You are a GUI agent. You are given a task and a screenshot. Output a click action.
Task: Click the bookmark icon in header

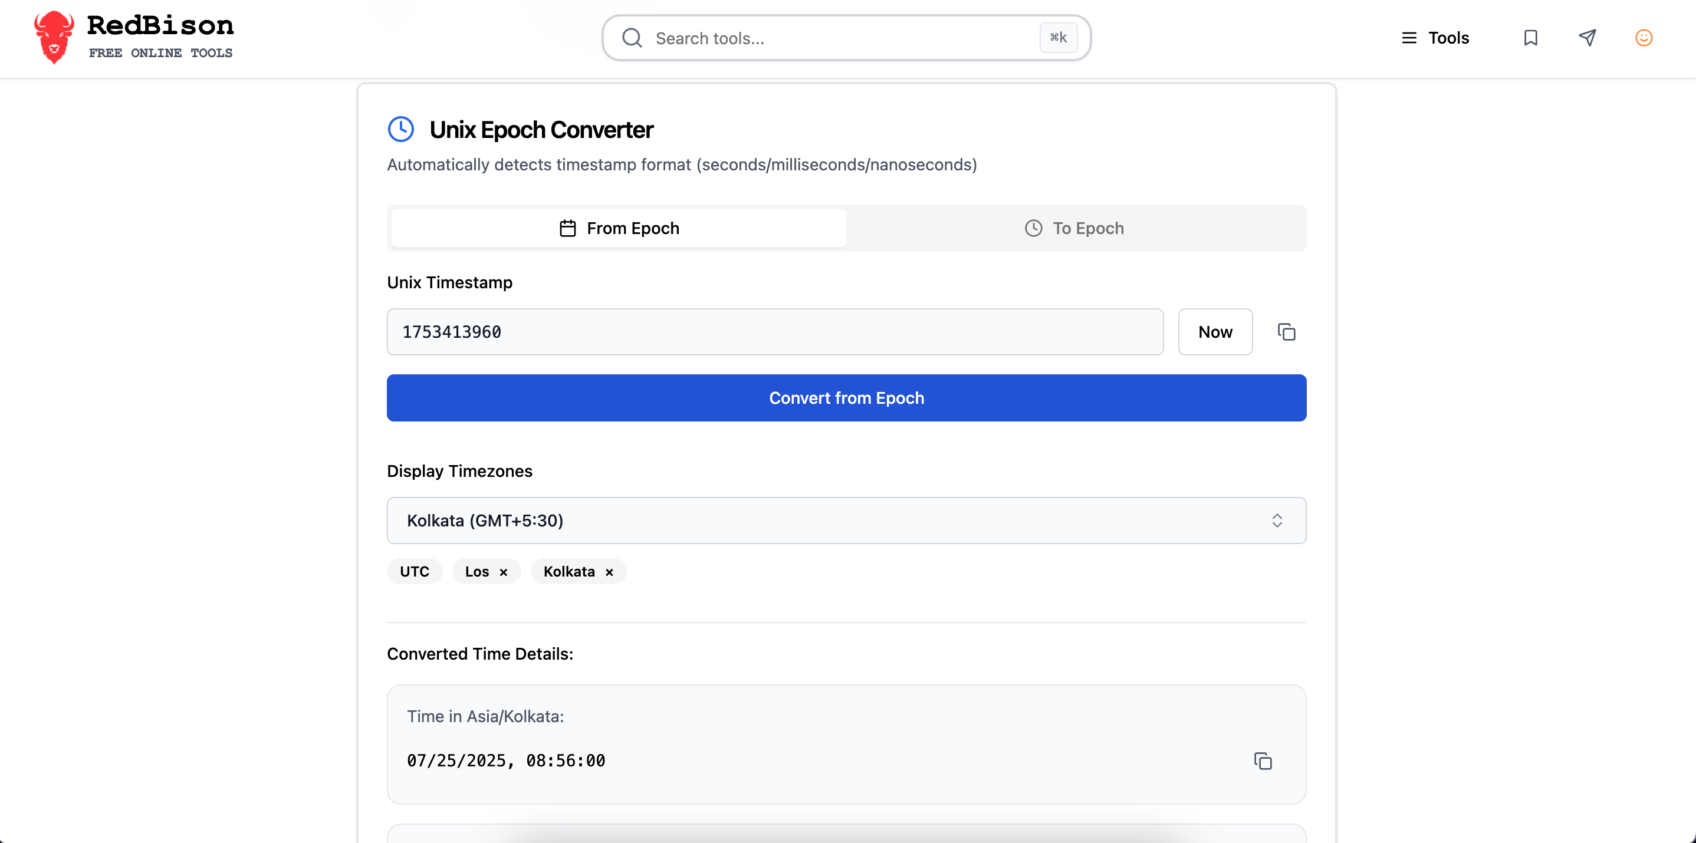1531,38
